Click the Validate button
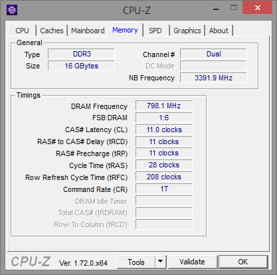This screenshot has height=275, width=277. pyautogui.click(x=192, y=262)
